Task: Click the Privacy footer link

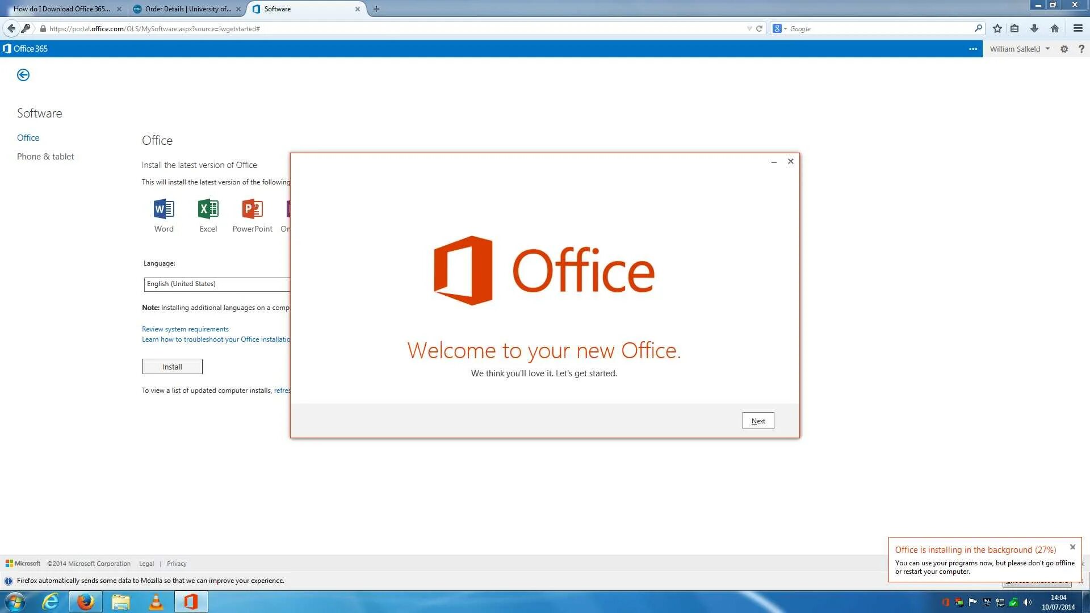Action: pyautogui.click(x=177, y=564)
